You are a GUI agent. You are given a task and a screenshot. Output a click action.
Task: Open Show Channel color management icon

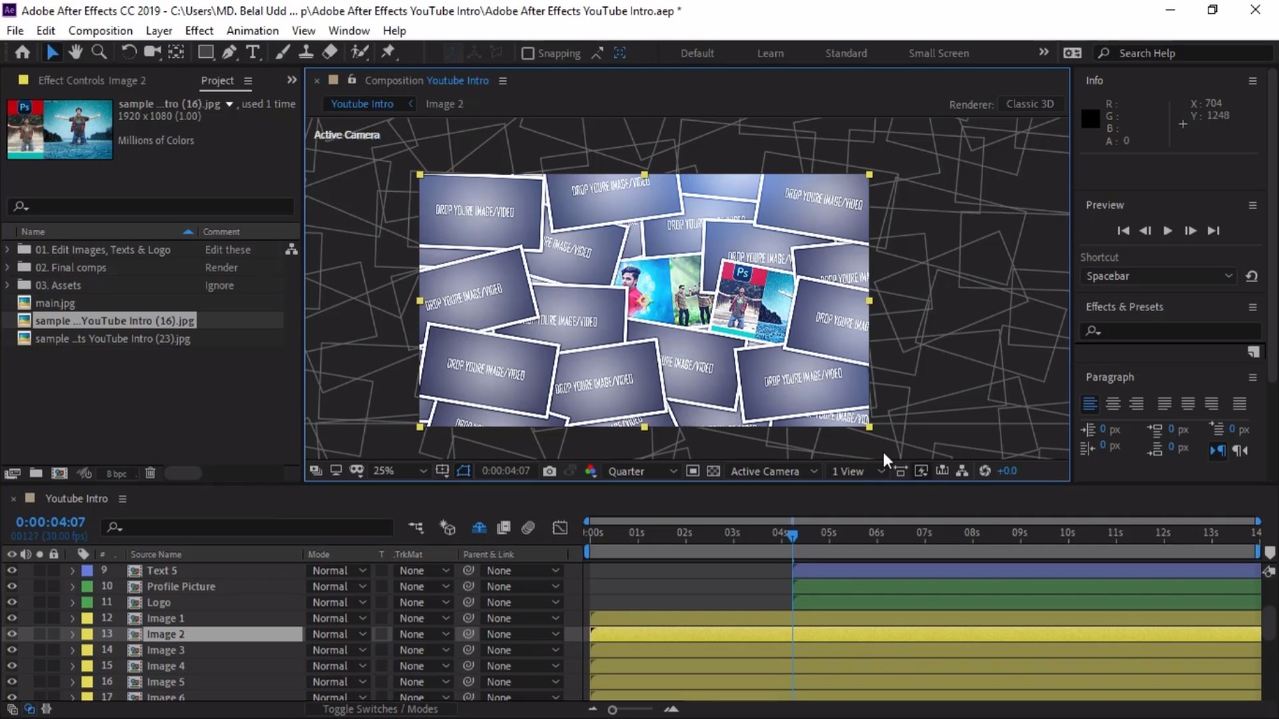point(591,471)
